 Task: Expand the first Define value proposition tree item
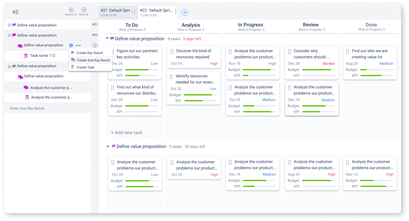pos(9,25)
